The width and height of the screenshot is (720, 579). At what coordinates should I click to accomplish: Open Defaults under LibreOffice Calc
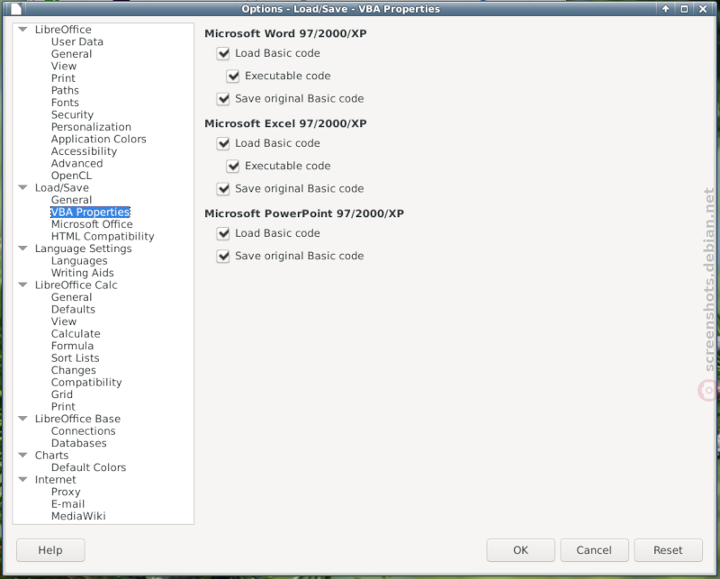click(74, 309)
